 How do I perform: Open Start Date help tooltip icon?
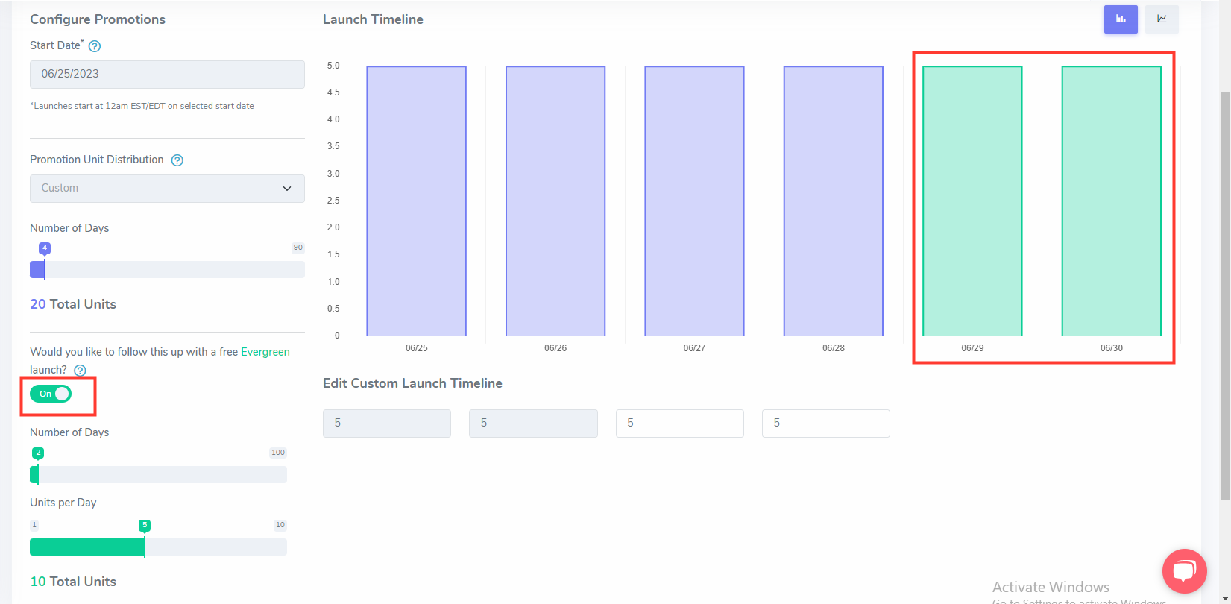click(x=95, y=46)
